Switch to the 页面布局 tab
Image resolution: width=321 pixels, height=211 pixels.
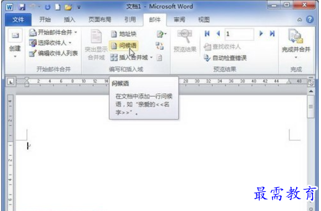click(x=99, y=20)
